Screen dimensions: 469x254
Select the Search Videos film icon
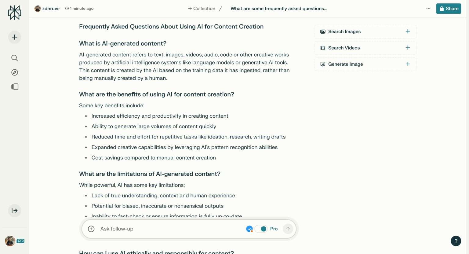323,48
